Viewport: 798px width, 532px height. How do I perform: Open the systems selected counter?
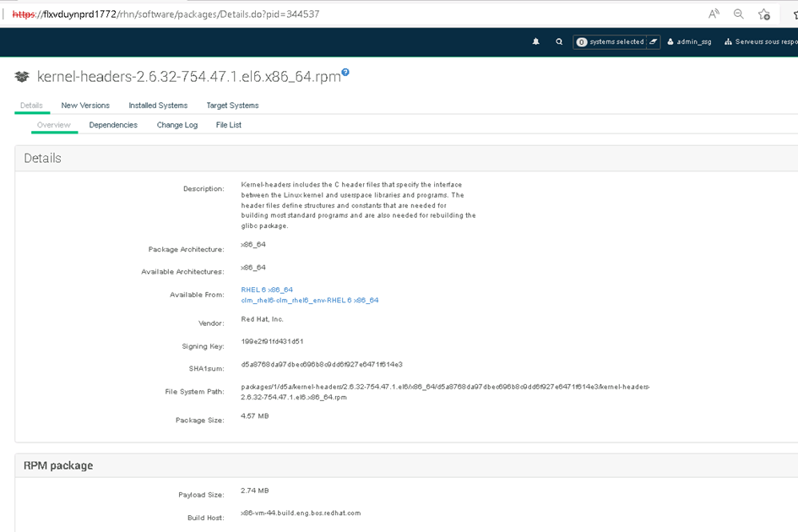(611, 41)
